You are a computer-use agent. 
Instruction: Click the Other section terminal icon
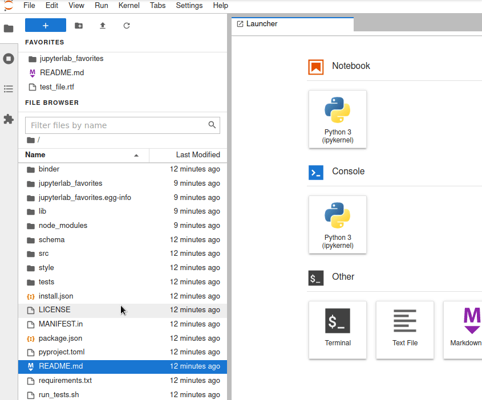click(x=315, y=278)
